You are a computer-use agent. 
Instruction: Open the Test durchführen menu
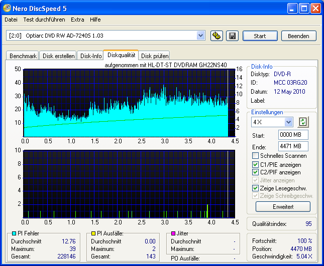tap(44, 20)
